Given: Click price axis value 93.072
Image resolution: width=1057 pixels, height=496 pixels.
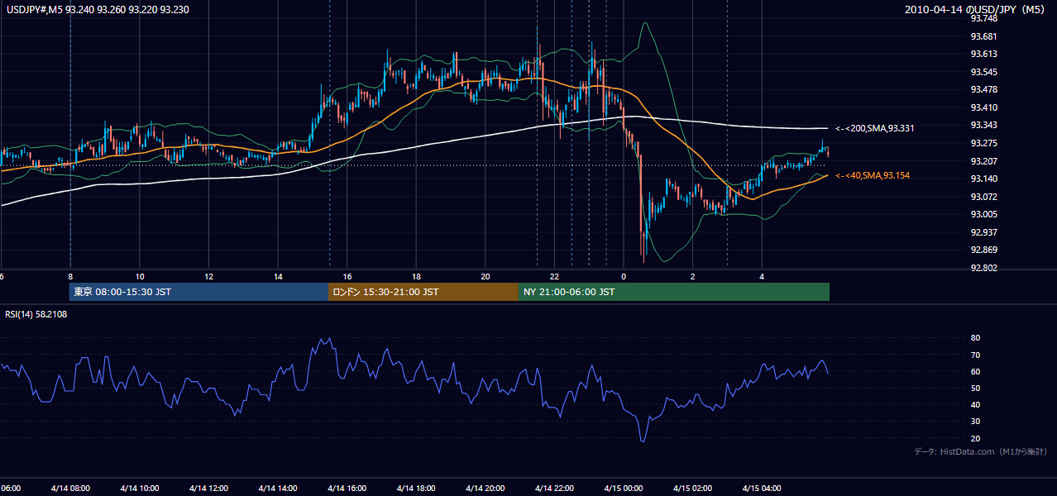Looking at the screenshot, I should coord(983,197).
